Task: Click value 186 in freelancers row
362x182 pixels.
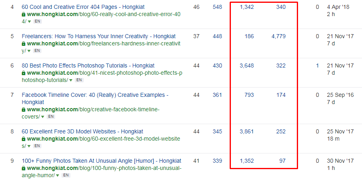Action: (249, 36)
